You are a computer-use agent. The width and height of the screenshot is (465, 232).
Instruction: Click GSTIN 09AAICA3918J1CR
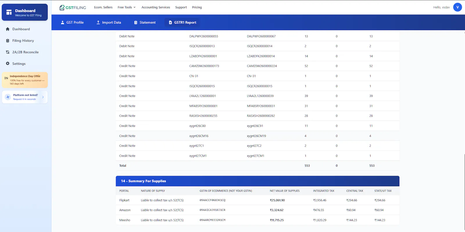(212, 210)
